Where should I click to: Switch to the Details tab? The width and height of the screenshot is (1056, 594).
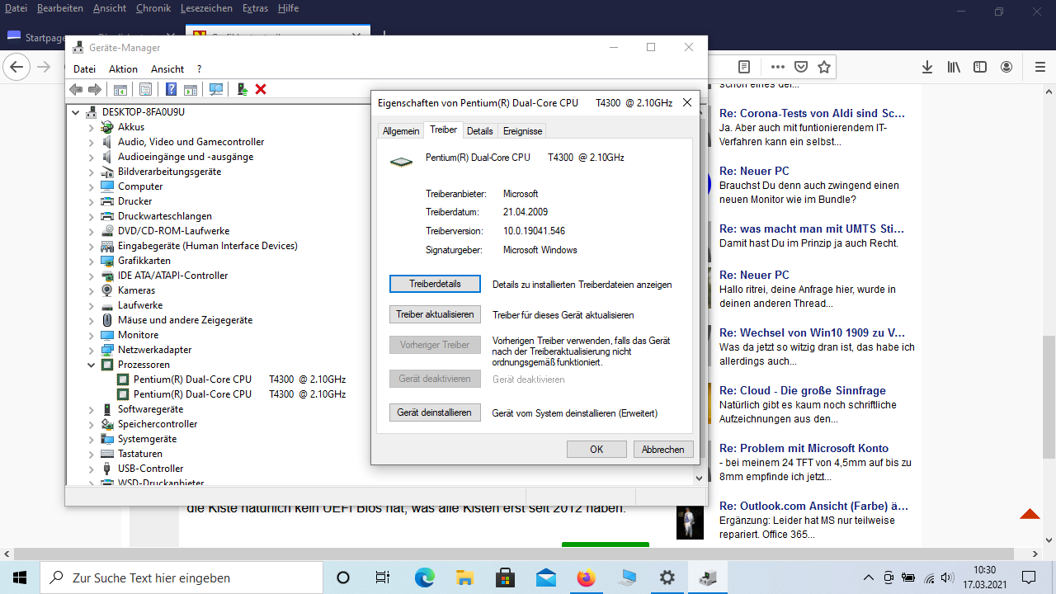479,131
